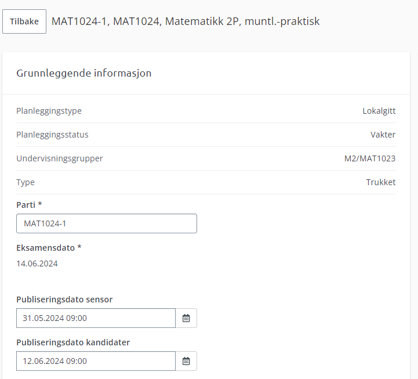
Task: Click the Planleggingstype row label
Action: [x=49, y=111]
